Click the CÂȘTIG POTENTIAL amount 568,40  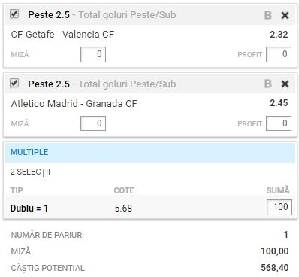click(x=275, y=268)
